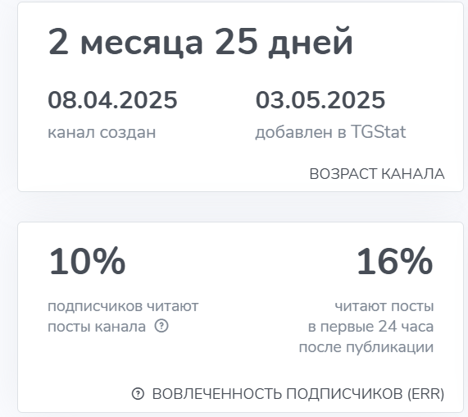Screen dimensions: 468x417
Task: Click the 'читают посты' caption
Action: pos(384,306)
